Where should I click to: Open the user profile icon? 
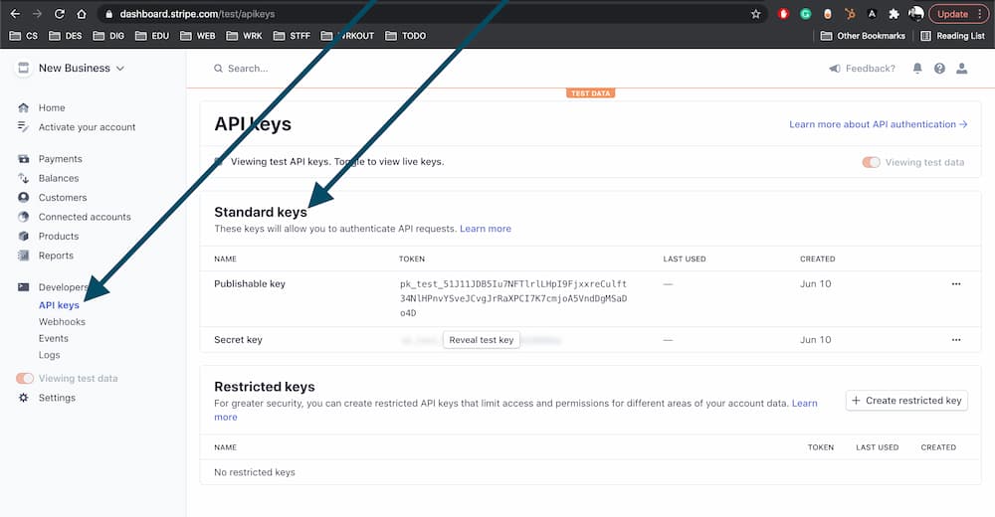(x=961, y=69)
